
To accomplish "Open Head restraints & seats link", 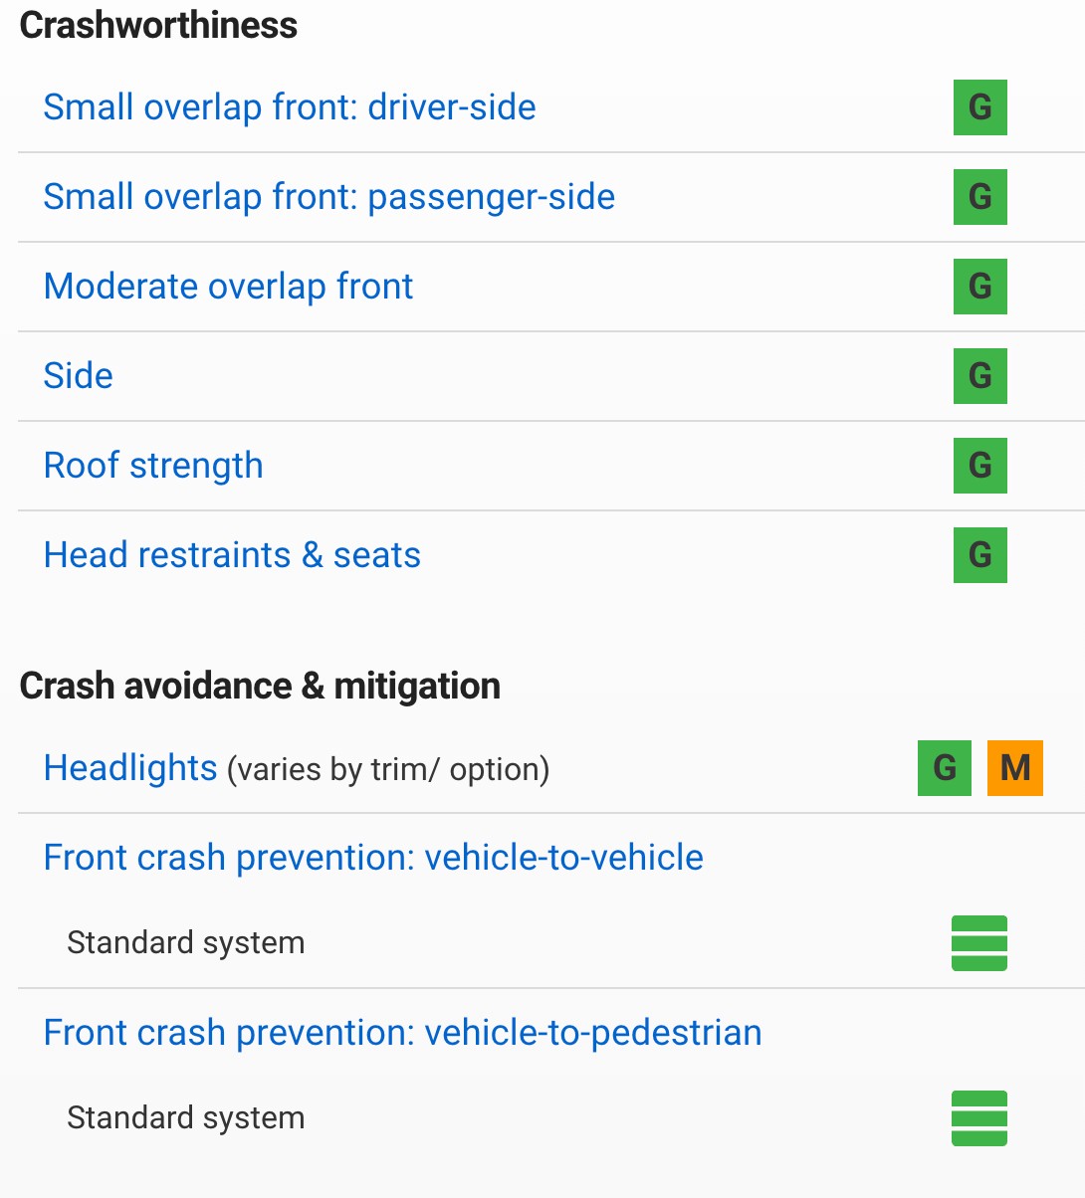I will pyautogui.click(x=232, y=555).
